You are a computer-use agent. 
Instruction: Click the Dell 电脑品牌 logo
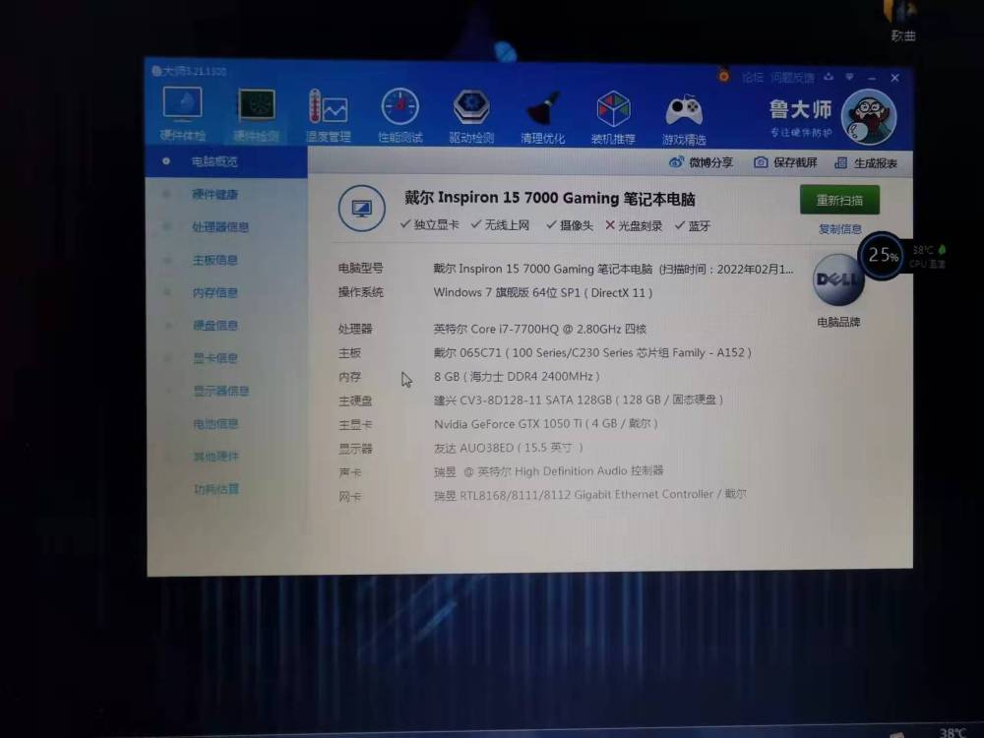click(838, 279)
